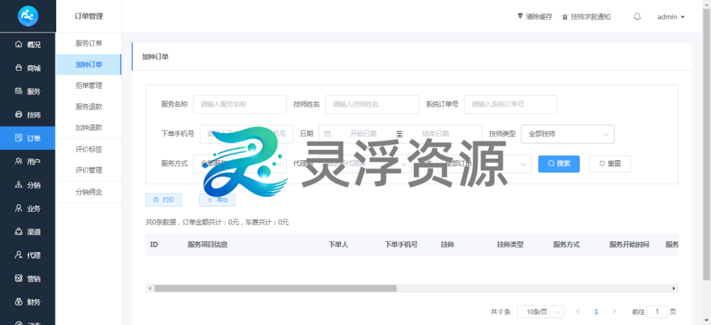Expand the 代理商 select dropdown
The width and height of the screenshot is (711, 325).
pyautogui.click(x=365, y=164)
